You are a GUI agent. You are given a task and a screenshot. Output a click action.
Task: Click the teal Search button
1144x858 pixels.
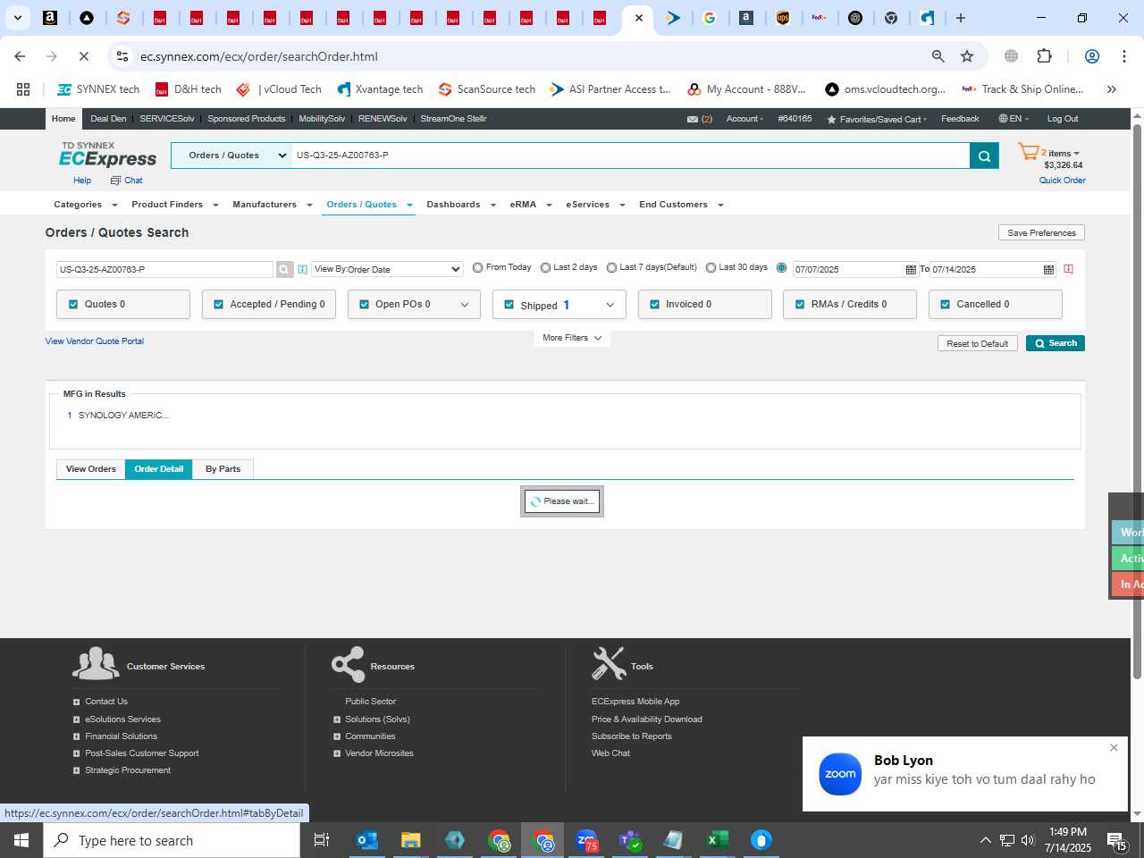(x=1056, y=343)
